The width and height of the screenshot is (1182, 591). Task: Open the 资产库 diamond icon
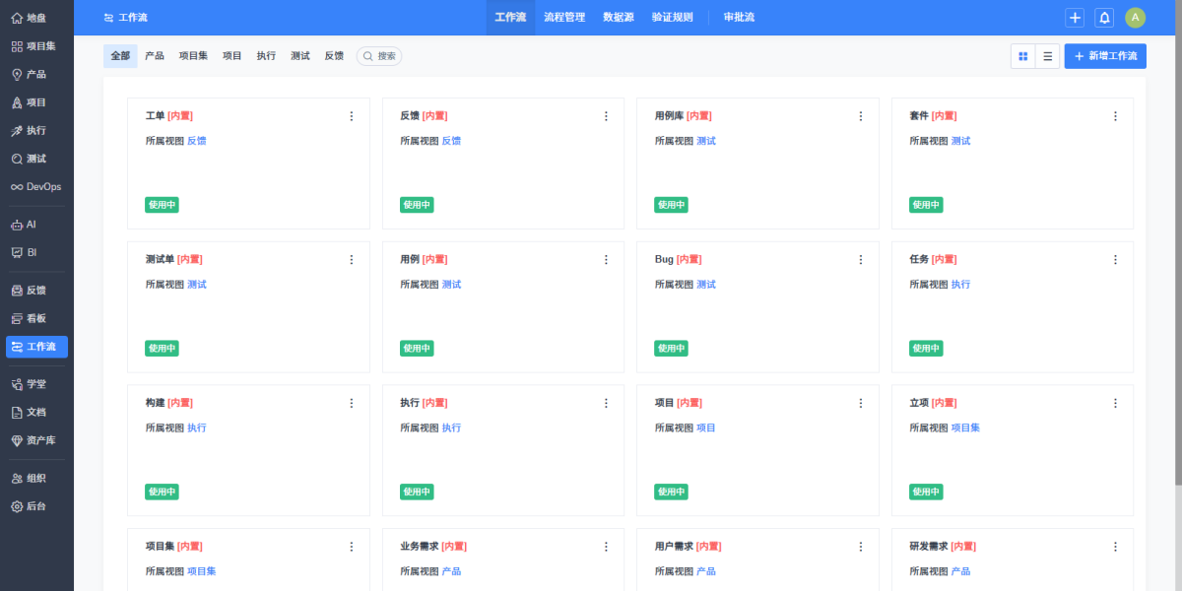click(17, 440)
